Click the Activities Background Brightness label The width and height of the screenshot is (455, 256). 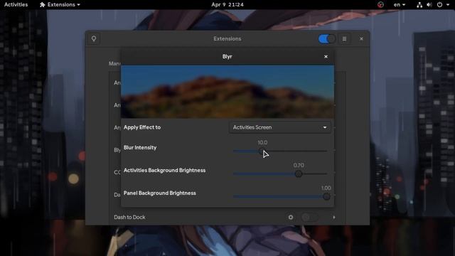pos(164,171)
